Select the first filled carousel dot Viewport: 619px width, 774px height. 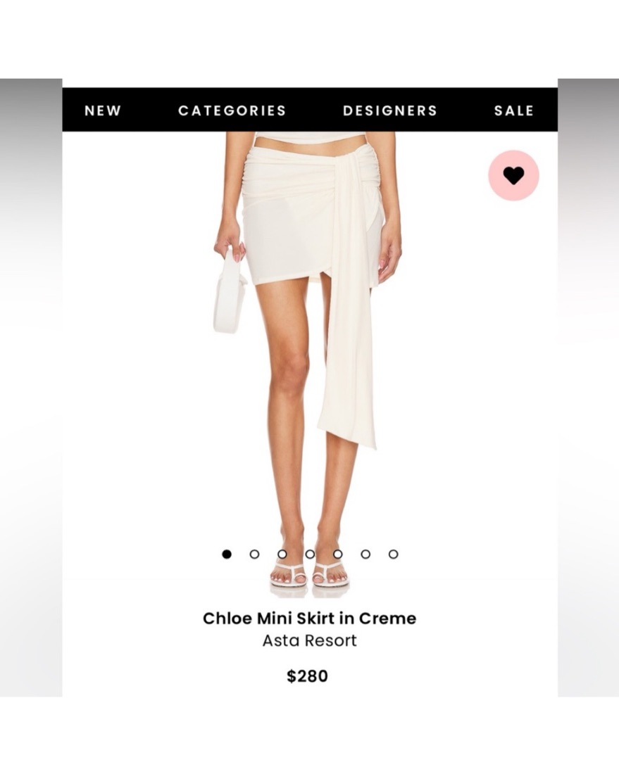pos(227,554)
